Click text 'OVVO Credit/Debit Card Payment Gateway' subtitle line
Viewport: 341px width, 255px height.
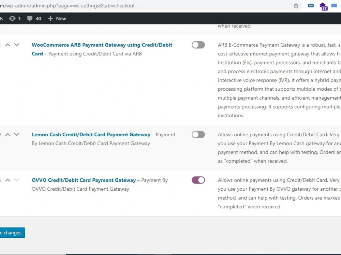[x=80, y=189]
